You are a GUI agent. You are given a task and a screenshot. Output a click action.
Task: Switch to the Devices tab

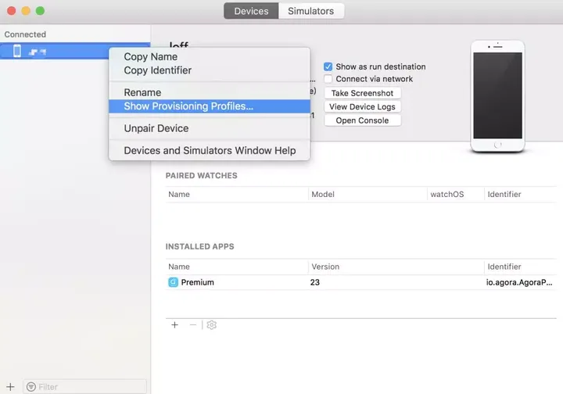pos(251,11)
